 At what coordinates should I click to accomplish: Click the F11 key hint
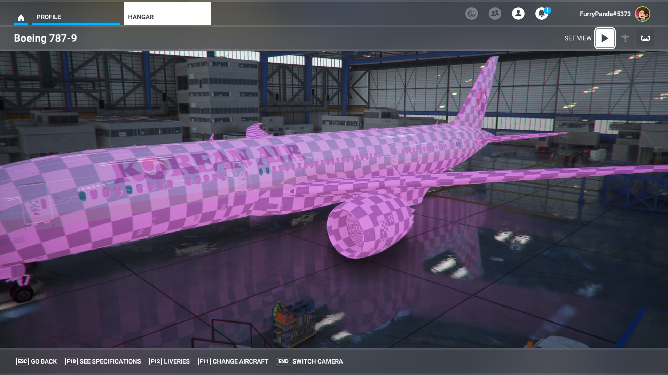point(204,361)
